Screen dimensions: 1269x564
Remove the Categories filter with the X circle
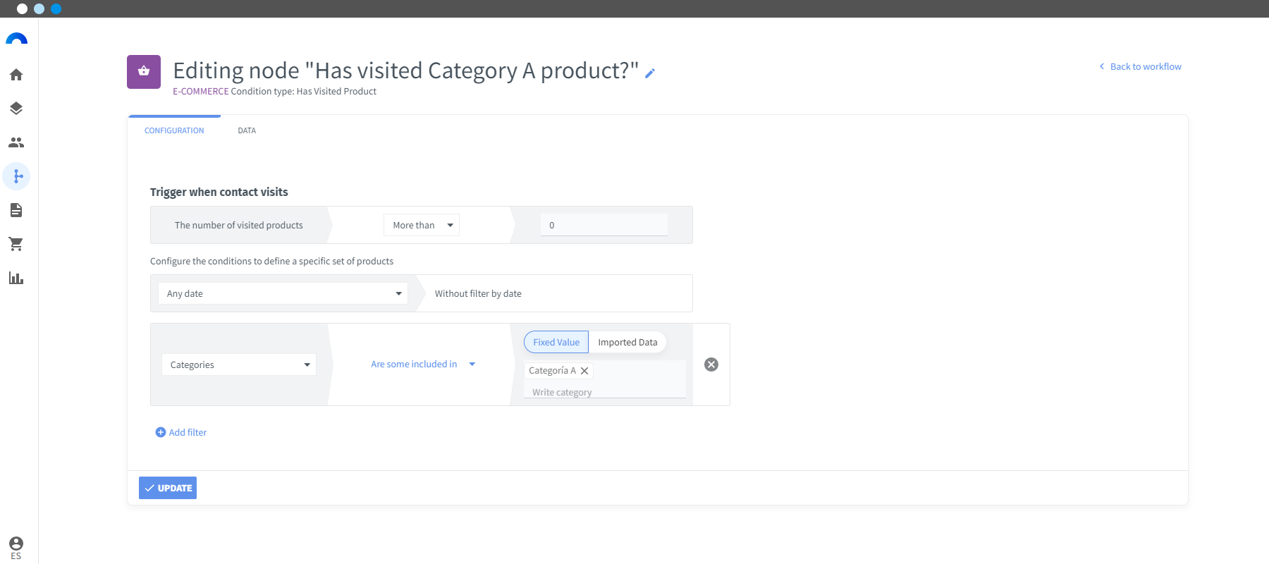[711, 364]
